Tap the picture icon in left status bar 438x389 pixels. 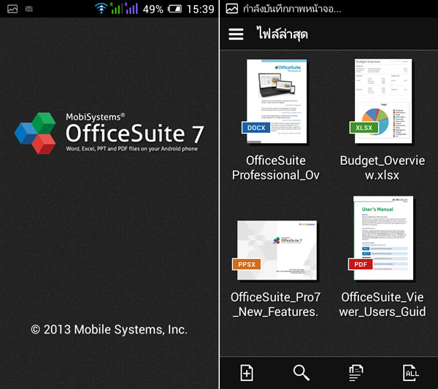click(x=12, y=9)
